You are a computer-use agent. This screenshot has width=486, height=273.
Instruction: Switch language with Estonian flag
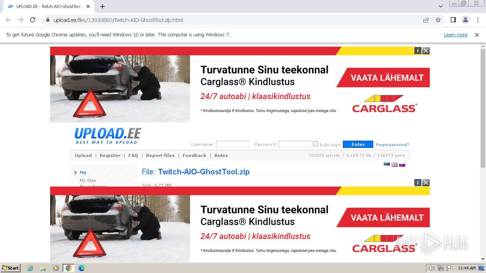click(x=387, y=165)
